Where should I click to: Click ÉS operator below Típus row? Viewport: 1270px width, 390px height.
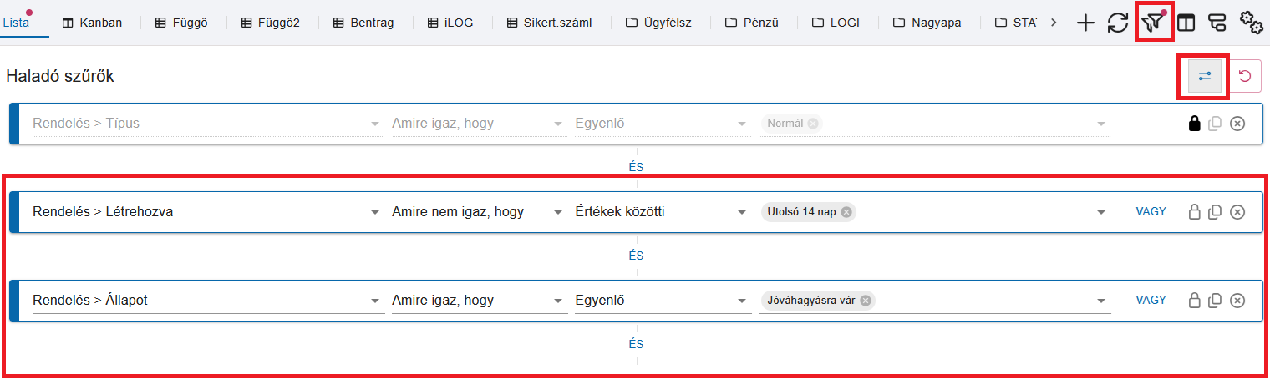pos(637,167)
